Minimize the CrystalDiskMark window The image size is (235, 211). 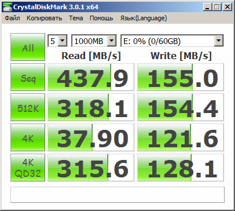(x=208, y=7)
